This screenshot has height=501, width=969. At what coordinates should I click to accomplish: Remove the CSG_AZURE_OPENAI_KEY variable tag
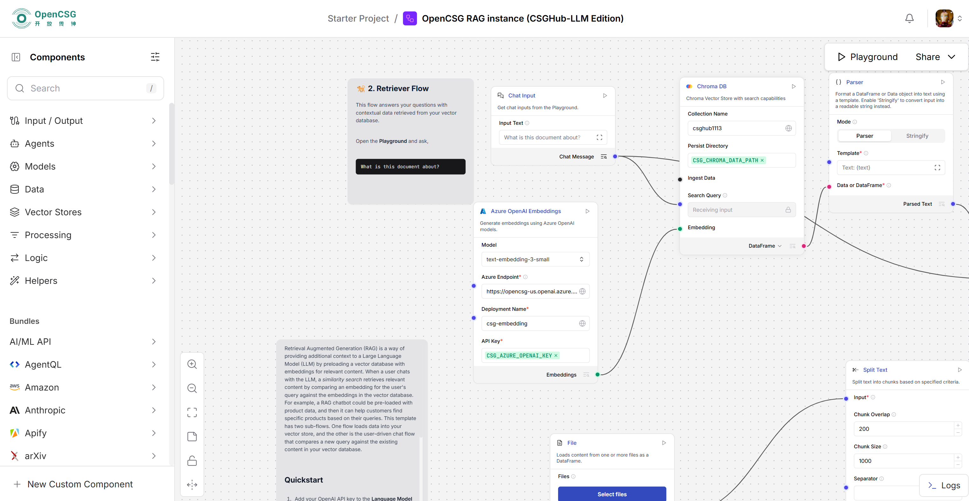pyautogui.click(x=556, y=355)
